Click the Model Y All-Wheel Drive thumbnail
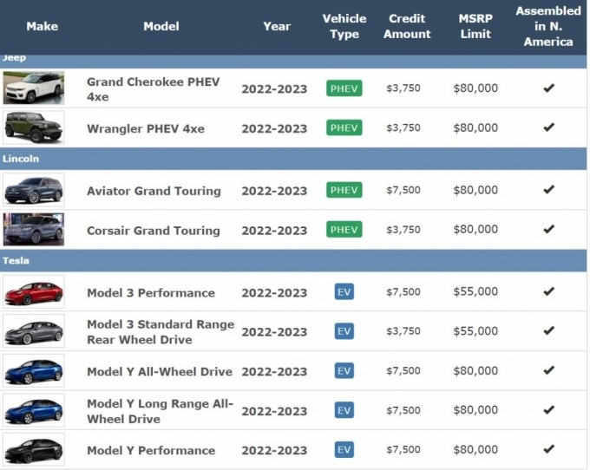The width and height of the screenshot is (590, 470). [x=34, y=371]
